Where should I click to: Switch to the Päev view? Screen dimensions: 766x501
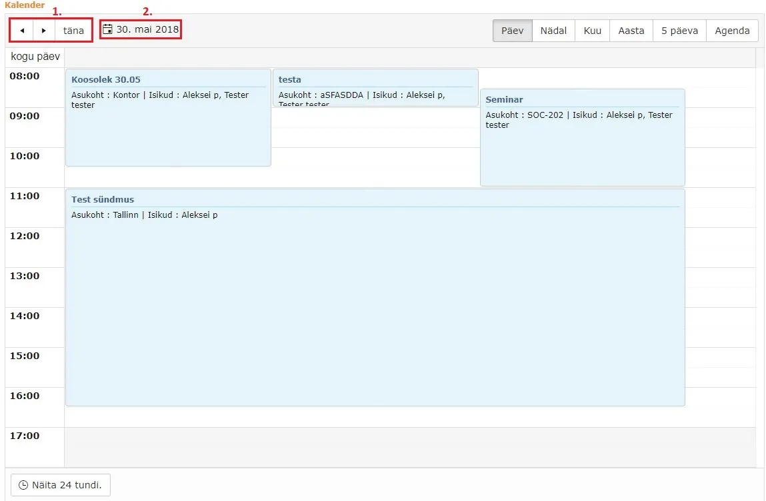[513, 30]
